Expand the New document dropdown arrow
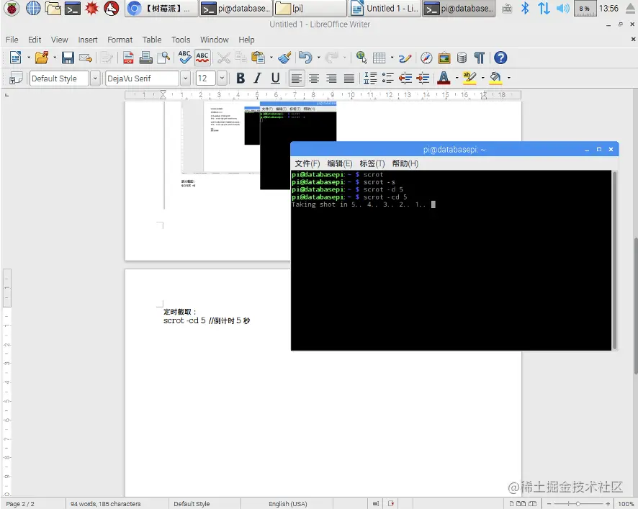The image size is (638, 509). (x=29, y=58)
